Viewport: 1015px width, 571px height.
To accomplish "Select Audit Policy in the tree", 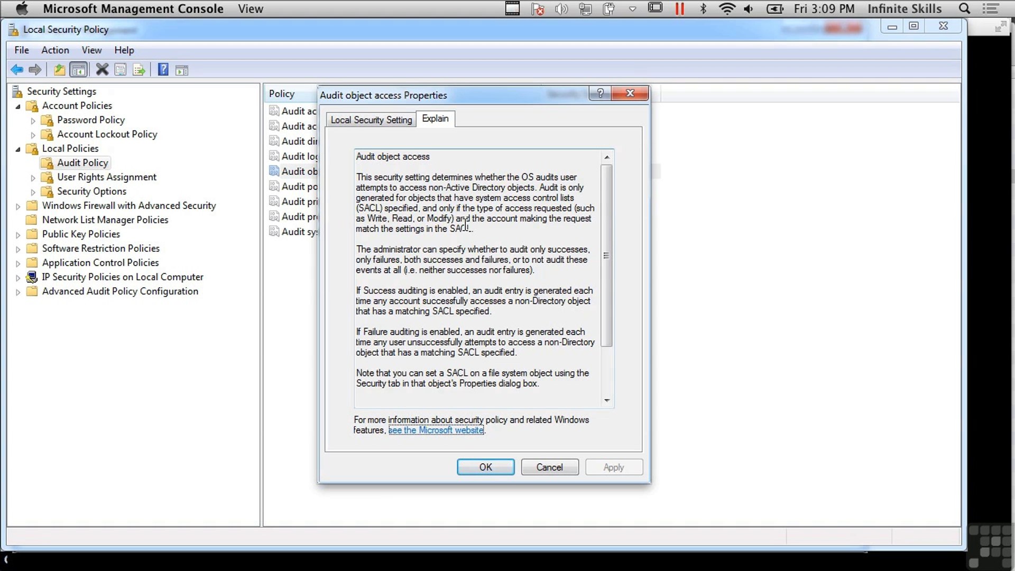I will coord(82,163).
